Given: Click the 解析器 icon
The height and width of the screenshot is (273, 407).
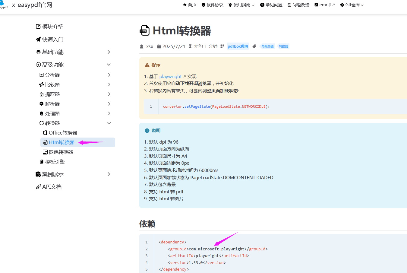Looking at the screenshot, I should 42,104.
